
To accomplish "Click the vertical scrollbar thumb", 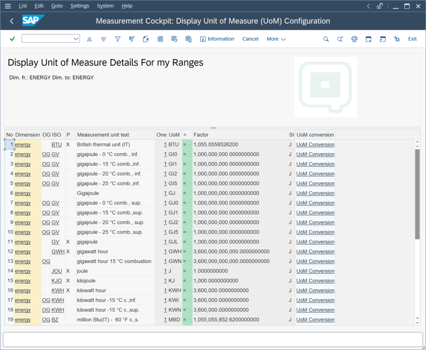I will click(x=418, y=194).
